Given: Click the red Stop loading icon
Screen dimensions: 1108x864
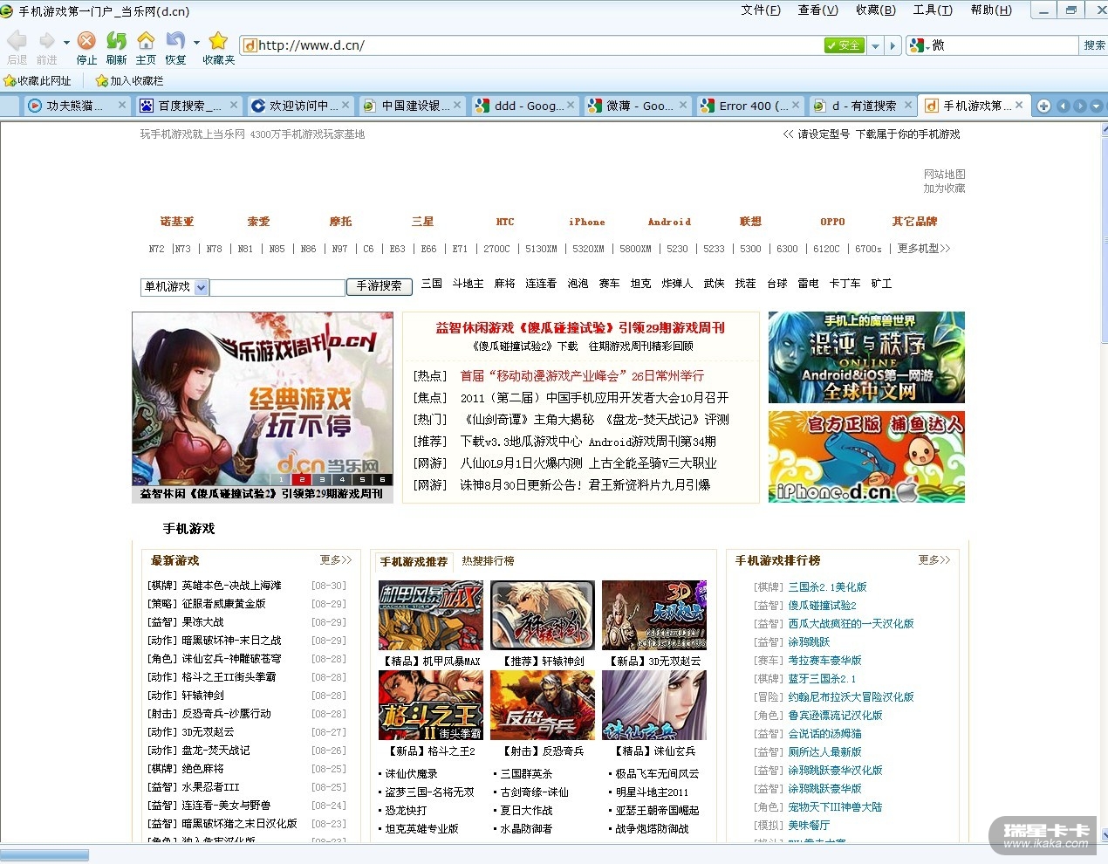Looking at the screenshot, I should coord(86,40).
